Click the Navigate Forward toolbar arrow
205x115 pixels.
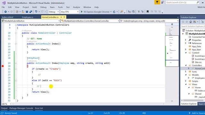click(12, 12)
